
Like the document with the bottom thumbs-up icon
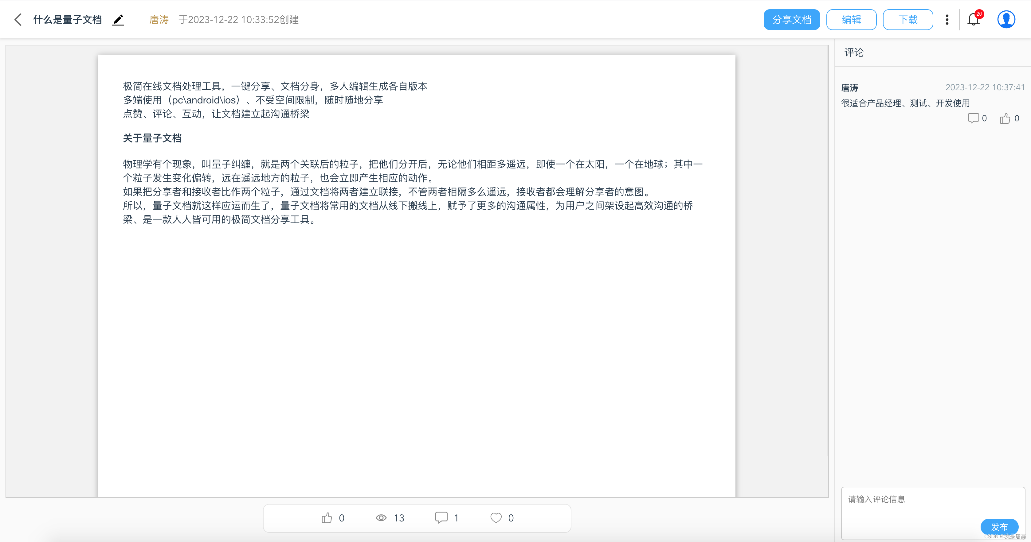327,518
